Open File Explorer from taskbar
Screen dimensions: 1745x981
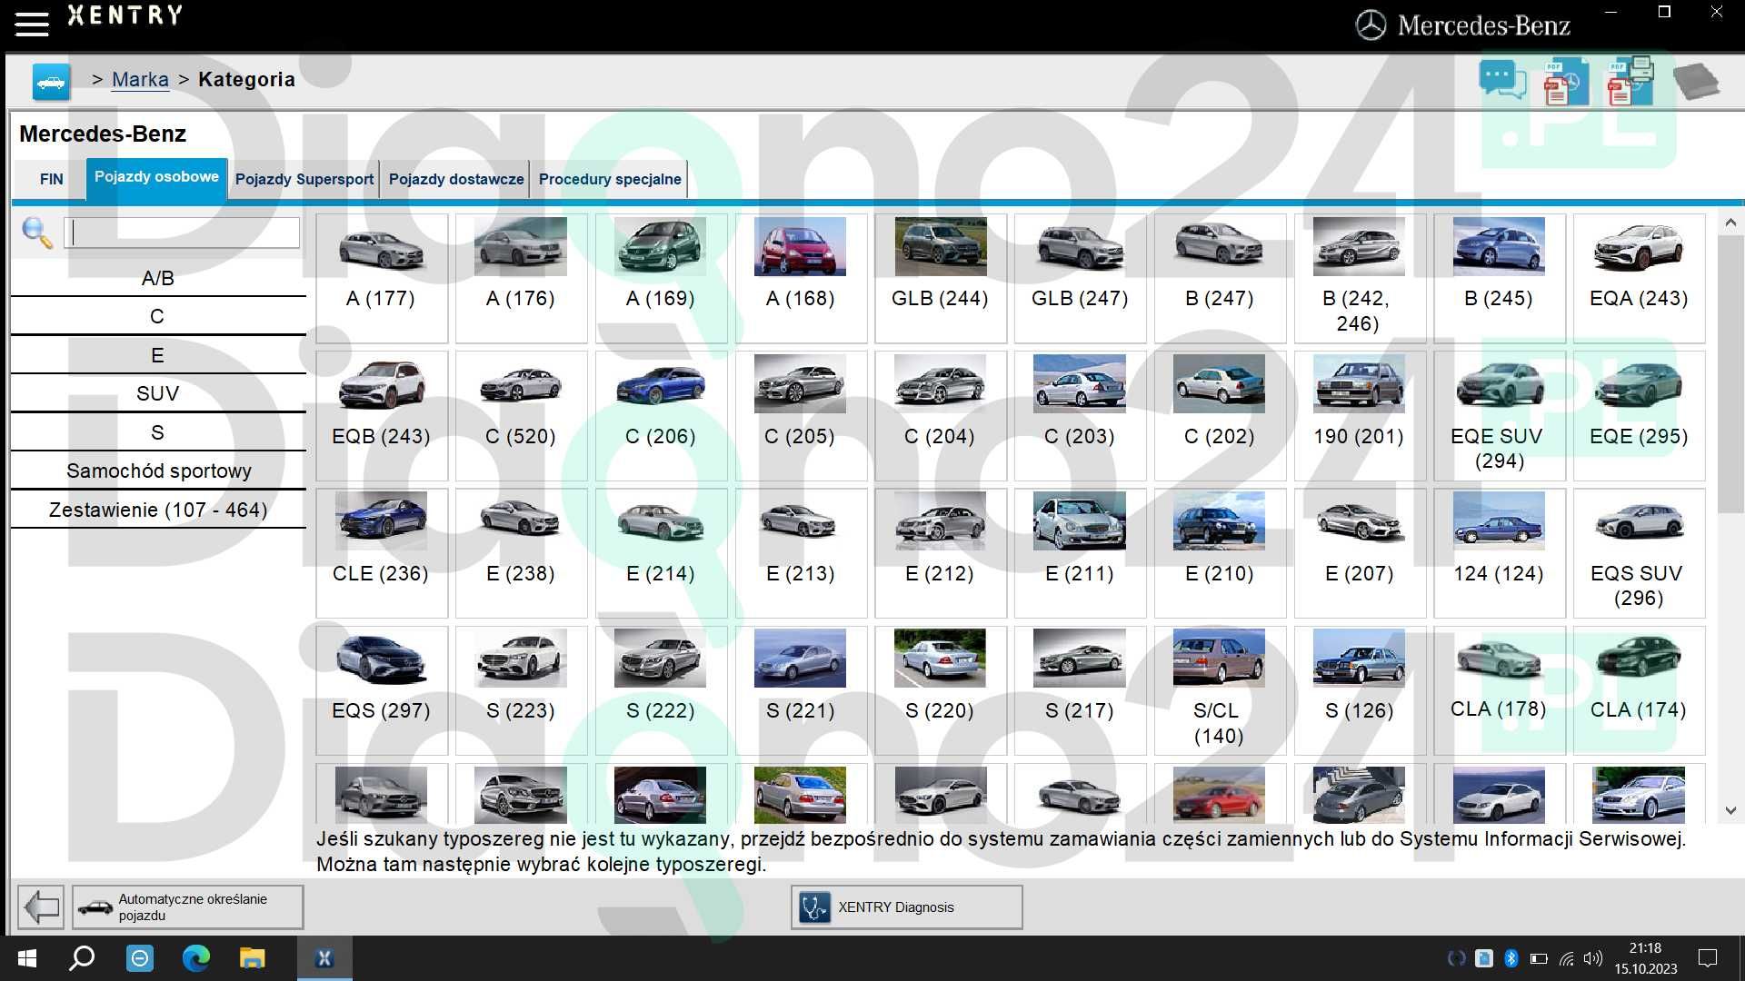252,958
